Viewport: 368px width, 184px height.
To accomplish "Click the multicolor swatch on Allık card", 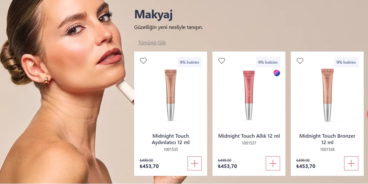I will tap(277, 73).
